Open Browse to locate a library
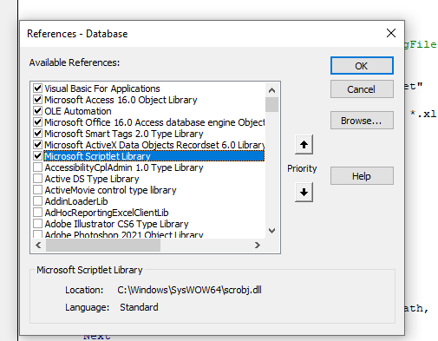 (x=362, y=121)
